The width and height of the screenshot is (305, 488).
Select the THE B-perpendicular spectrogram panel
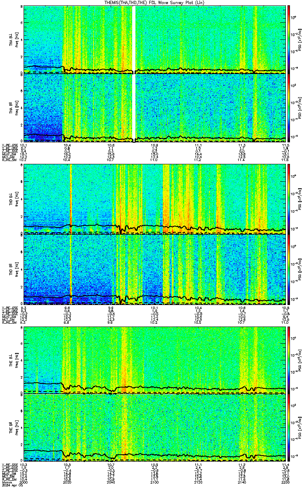[x=154, y=360]
